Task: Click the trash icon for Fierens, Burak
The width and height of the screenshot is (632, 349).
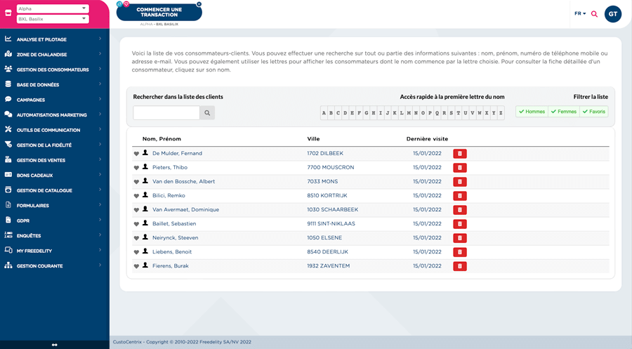Action: (459, 266)
